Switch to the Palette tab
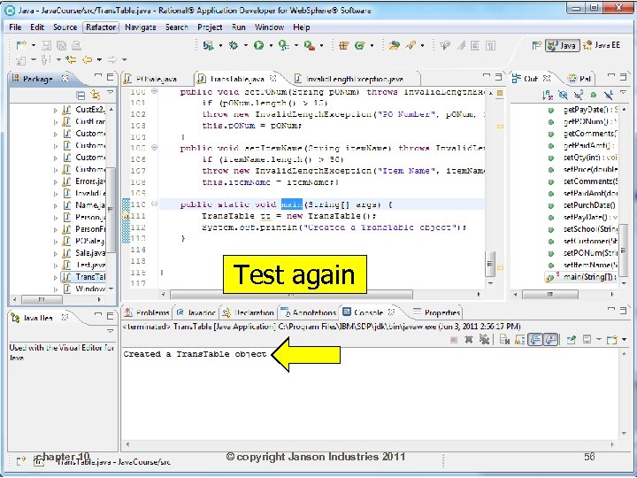Image resolution: width=637 pixels, height=478 pixels. pyautogui.click(x=580, y=79)
